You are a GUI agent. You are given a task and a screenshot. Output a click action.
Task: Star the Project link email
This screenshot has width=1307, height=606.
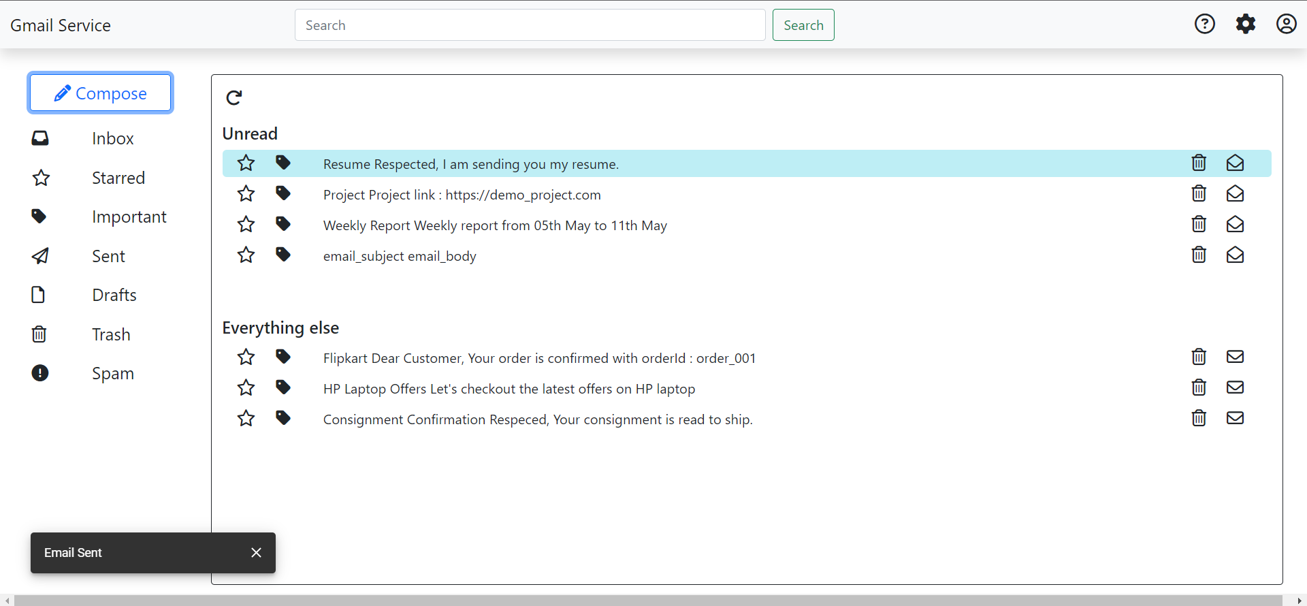click(x=246, y=194)
